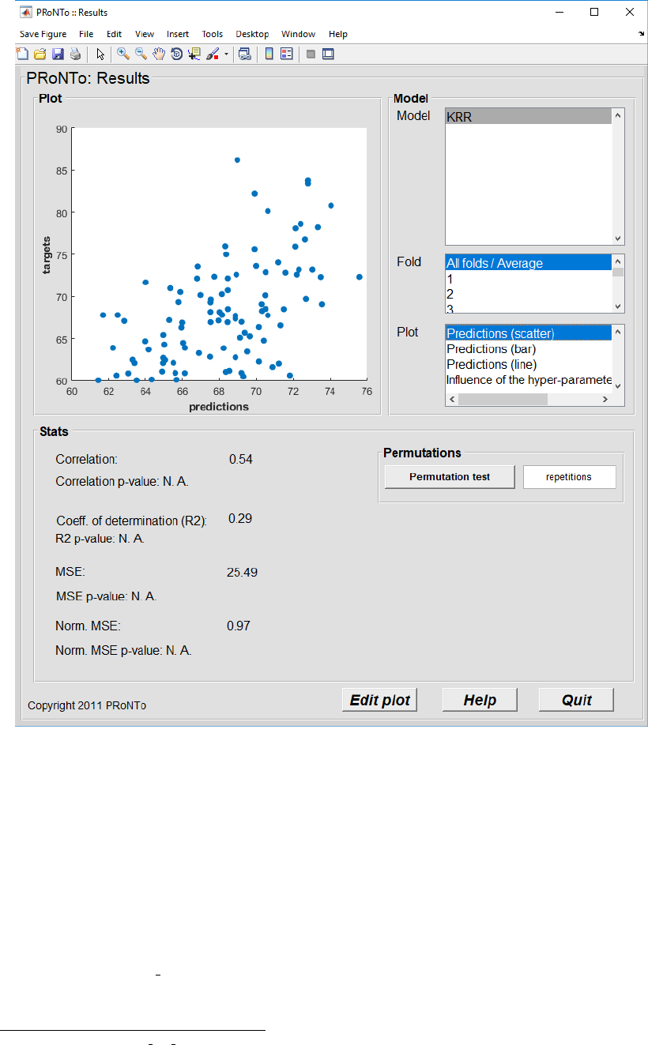
Task: Choose Influence of the hyper-parameter plot type
Action: tap(529, 380)
